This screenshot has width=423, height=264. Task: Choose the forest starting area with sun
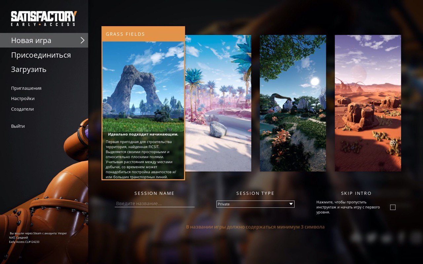click(x=293, y=103)
